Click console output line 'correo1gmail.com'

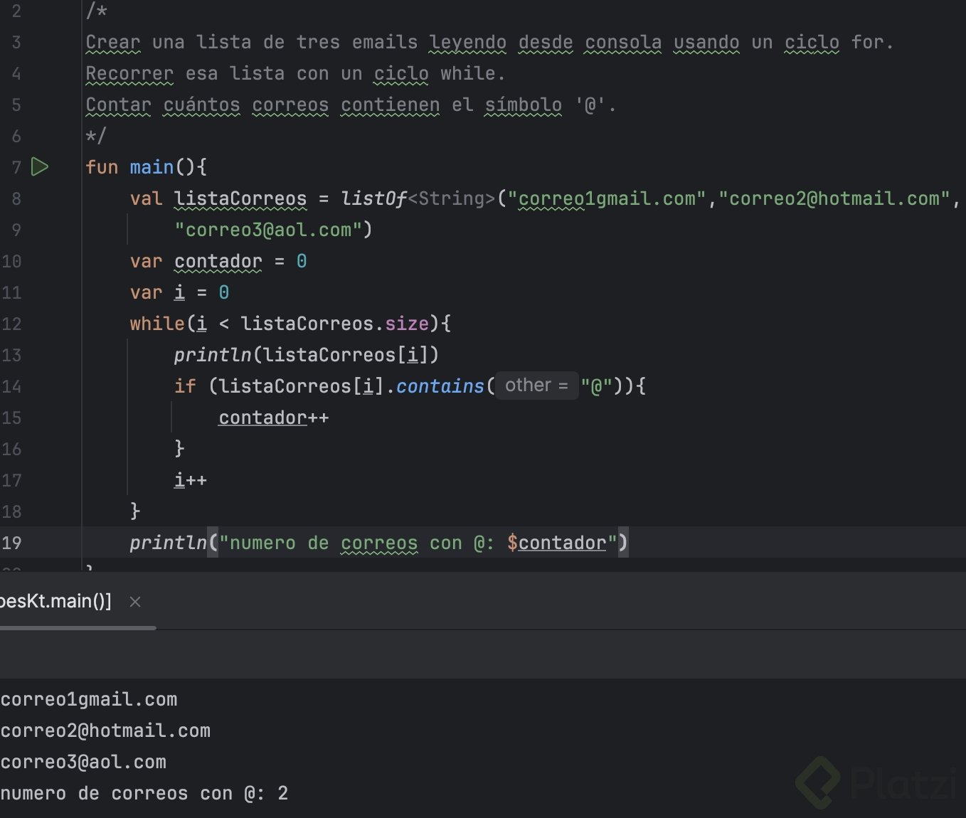click(x=89, y=700)
